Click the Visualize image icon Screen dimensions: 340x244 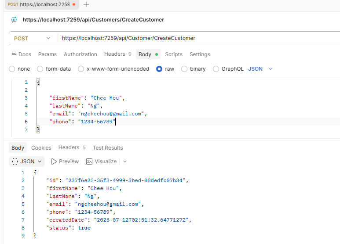(x=89, y=161)
